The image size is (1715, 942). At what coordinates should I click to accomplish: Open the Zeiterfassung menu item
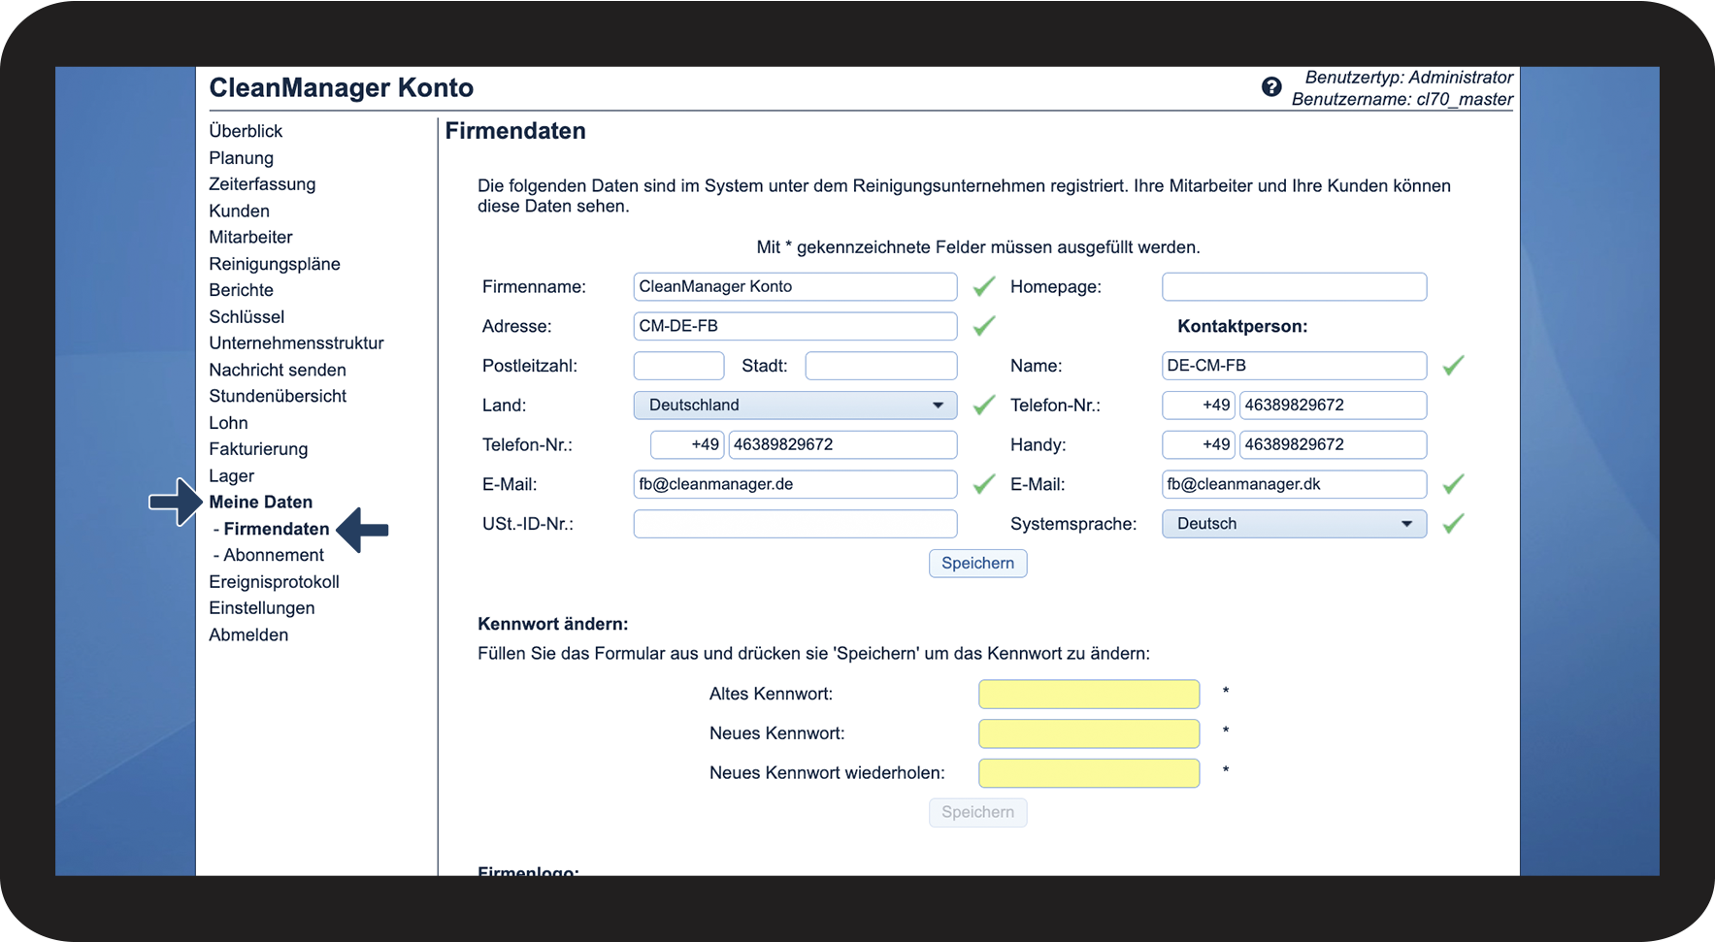coord(262,184)
